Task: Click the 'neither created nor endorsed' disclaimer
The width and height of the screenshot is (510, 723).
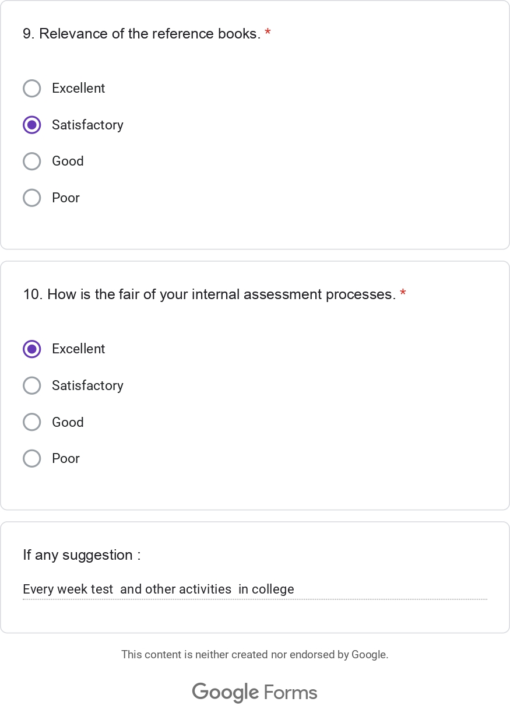Action: 255,655
